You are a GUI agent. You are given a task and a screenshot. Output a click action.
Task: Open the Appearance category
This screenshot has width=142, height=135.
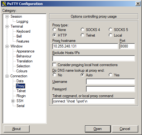tap(26, 51)
